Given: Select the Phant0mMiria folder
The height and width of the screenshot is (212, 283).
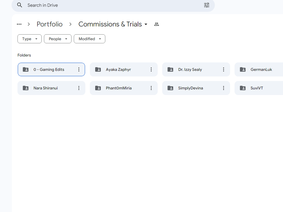Looking at the screenshot, I should 124,88.
